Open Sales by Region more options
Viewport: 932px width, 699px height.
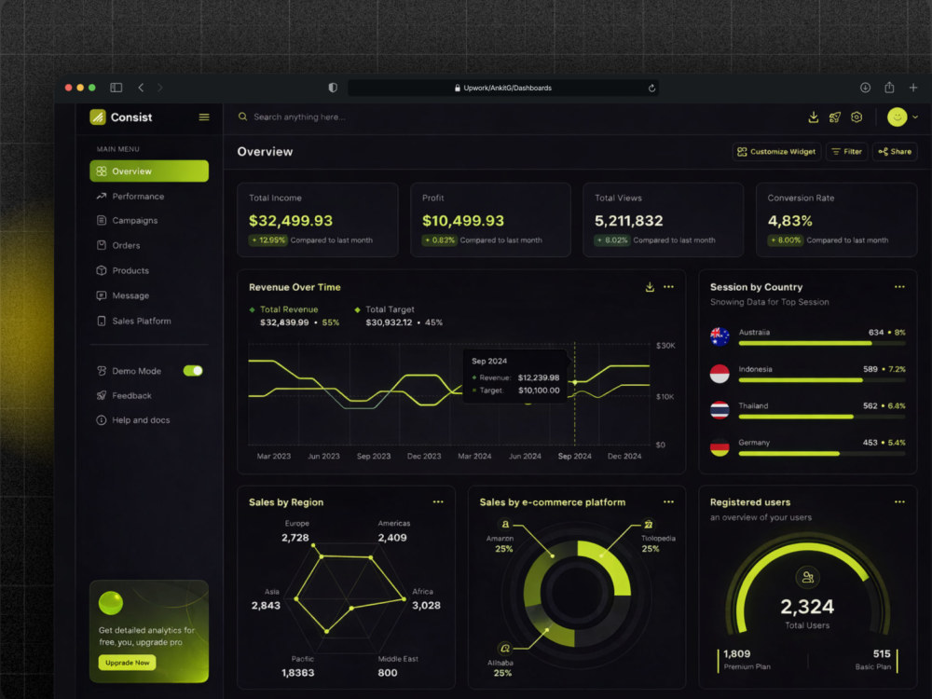click(438, 501)
